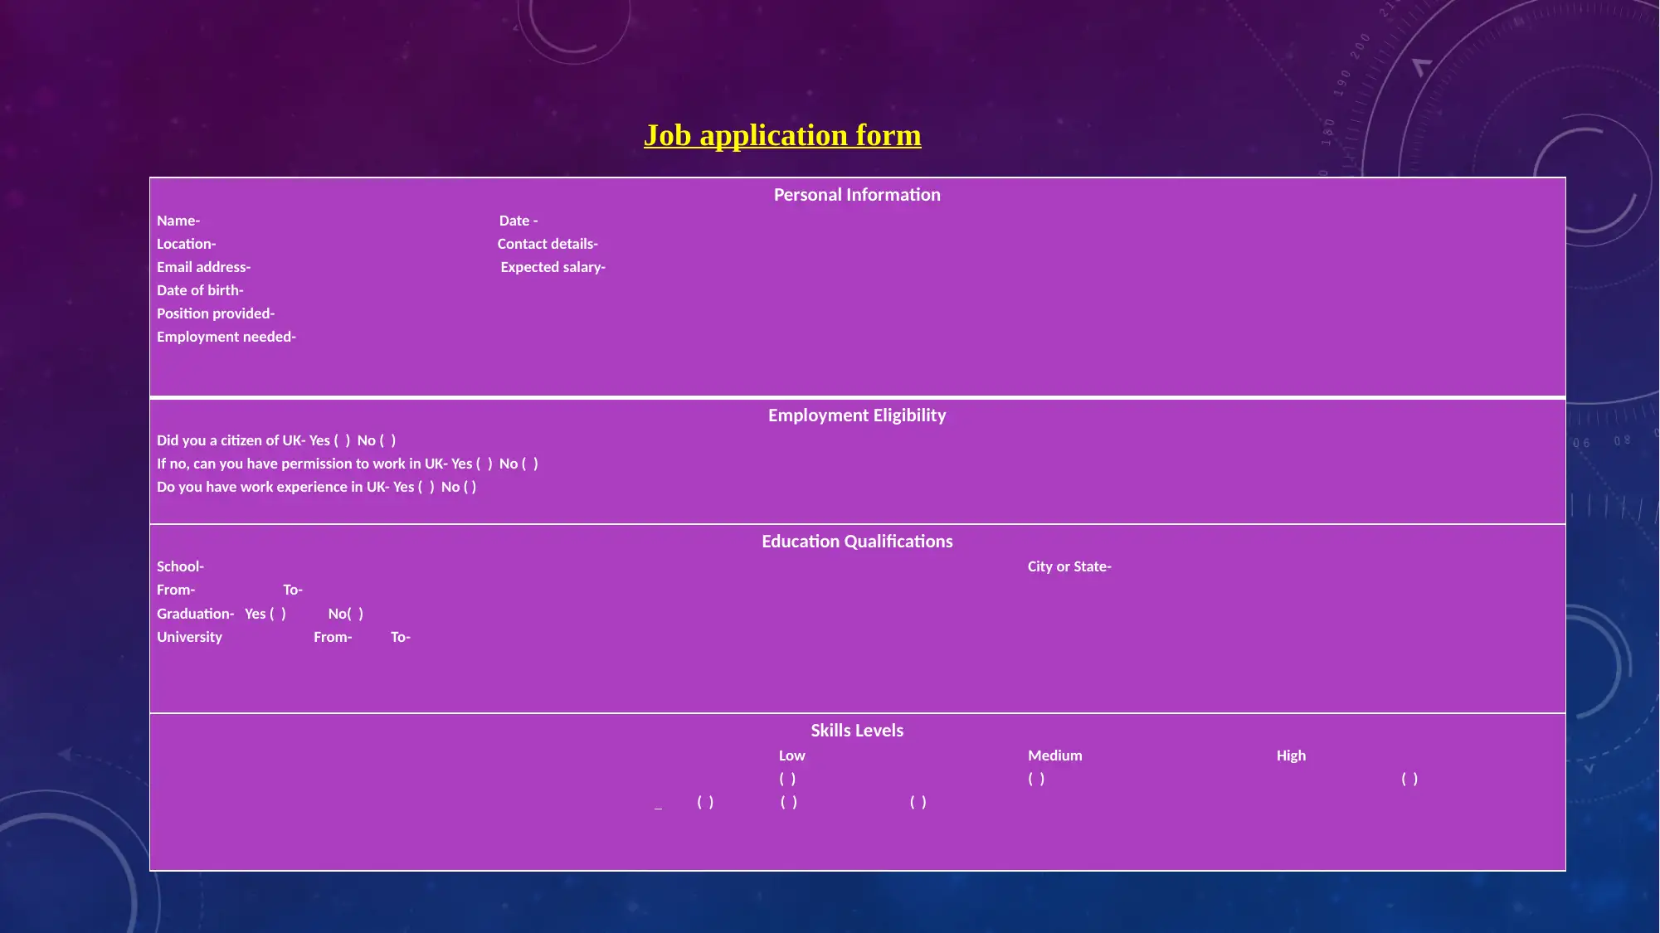The image size is (1660, 933).
Task: Check No for permission to work in UK
Action: (x=530, y=464)
